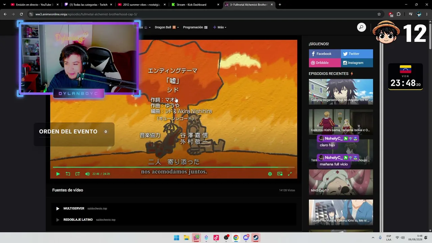
Task: Seek on the green video progress bar
Action: point(173,167)
